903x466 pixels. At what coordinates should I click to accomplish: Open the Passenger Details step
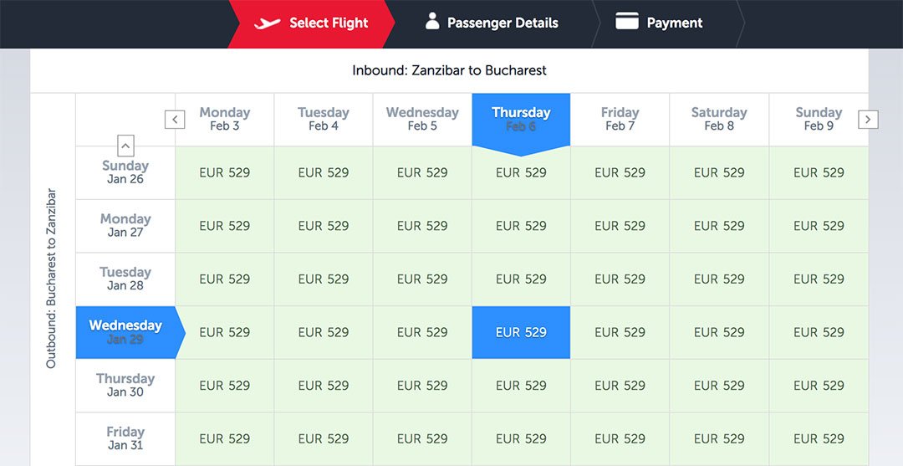click(x=503, y=23)
